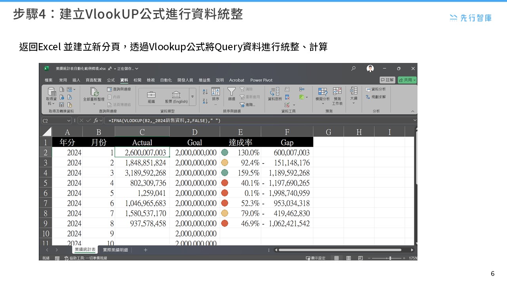Open 資料分析 Data Analysis tool

coord(376,89)
